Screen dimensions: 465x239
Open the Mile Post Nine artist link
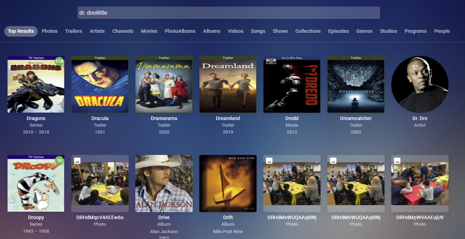point(228,231)
